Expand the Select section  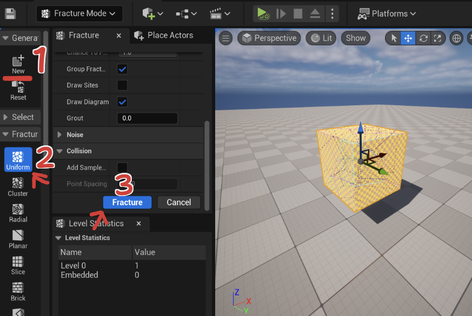pos(5,117)
